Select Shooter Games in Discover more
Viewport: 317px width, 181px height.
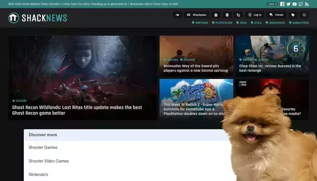pyautogui.click(x=43, y=147)
